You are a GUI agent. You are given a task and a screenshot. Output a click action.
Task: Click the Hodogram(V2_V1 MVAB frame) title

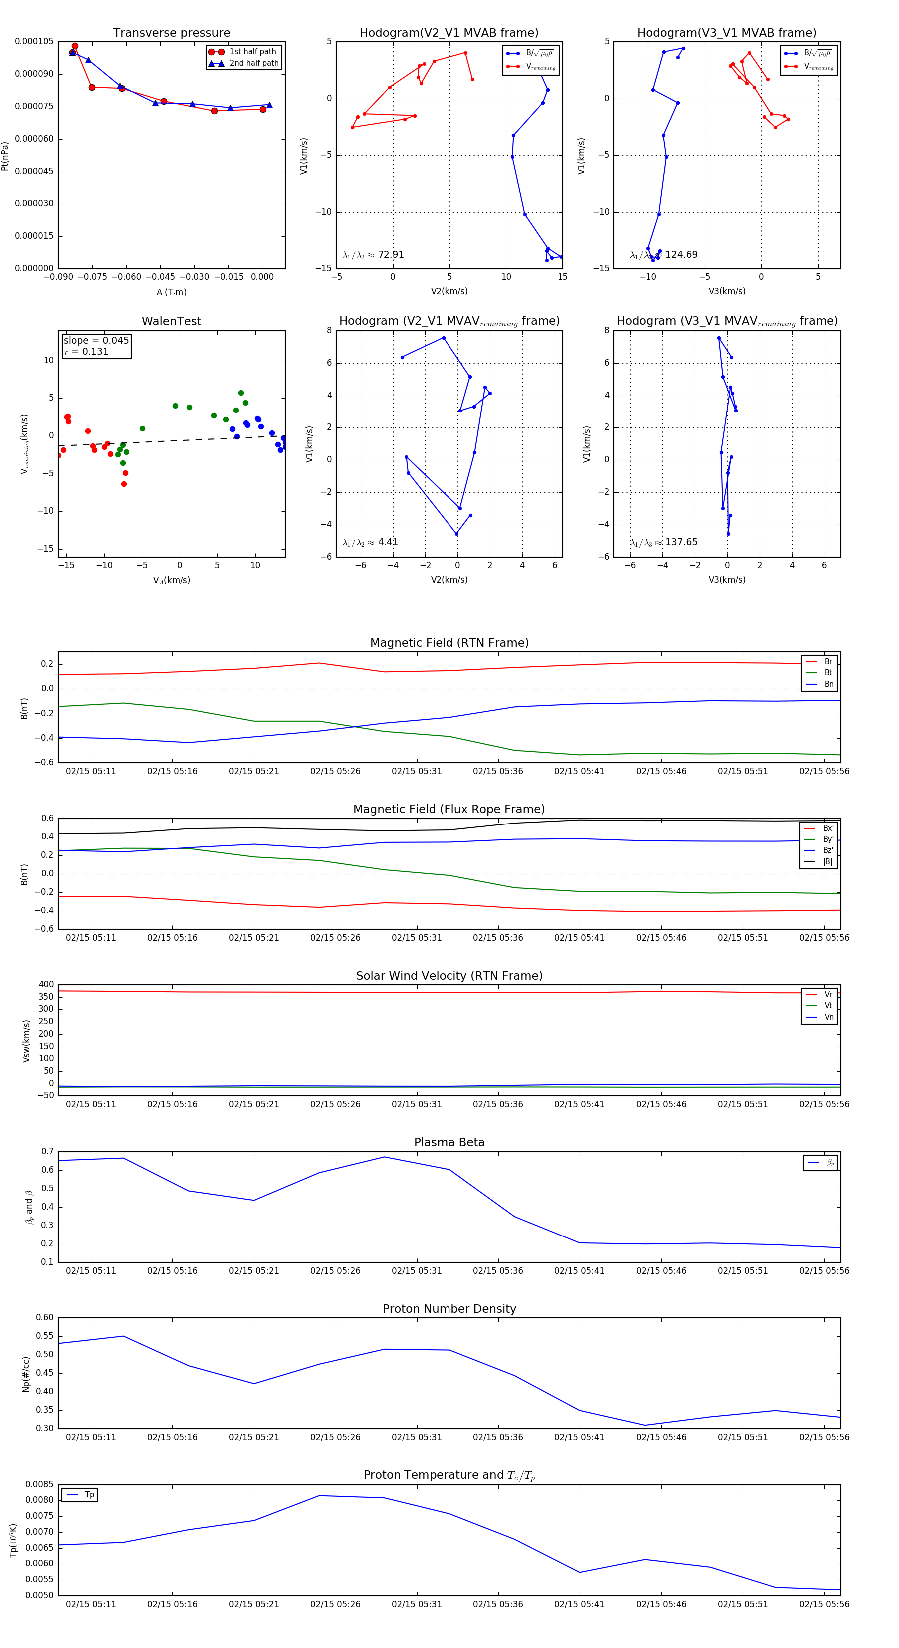[x=449, y=33]
